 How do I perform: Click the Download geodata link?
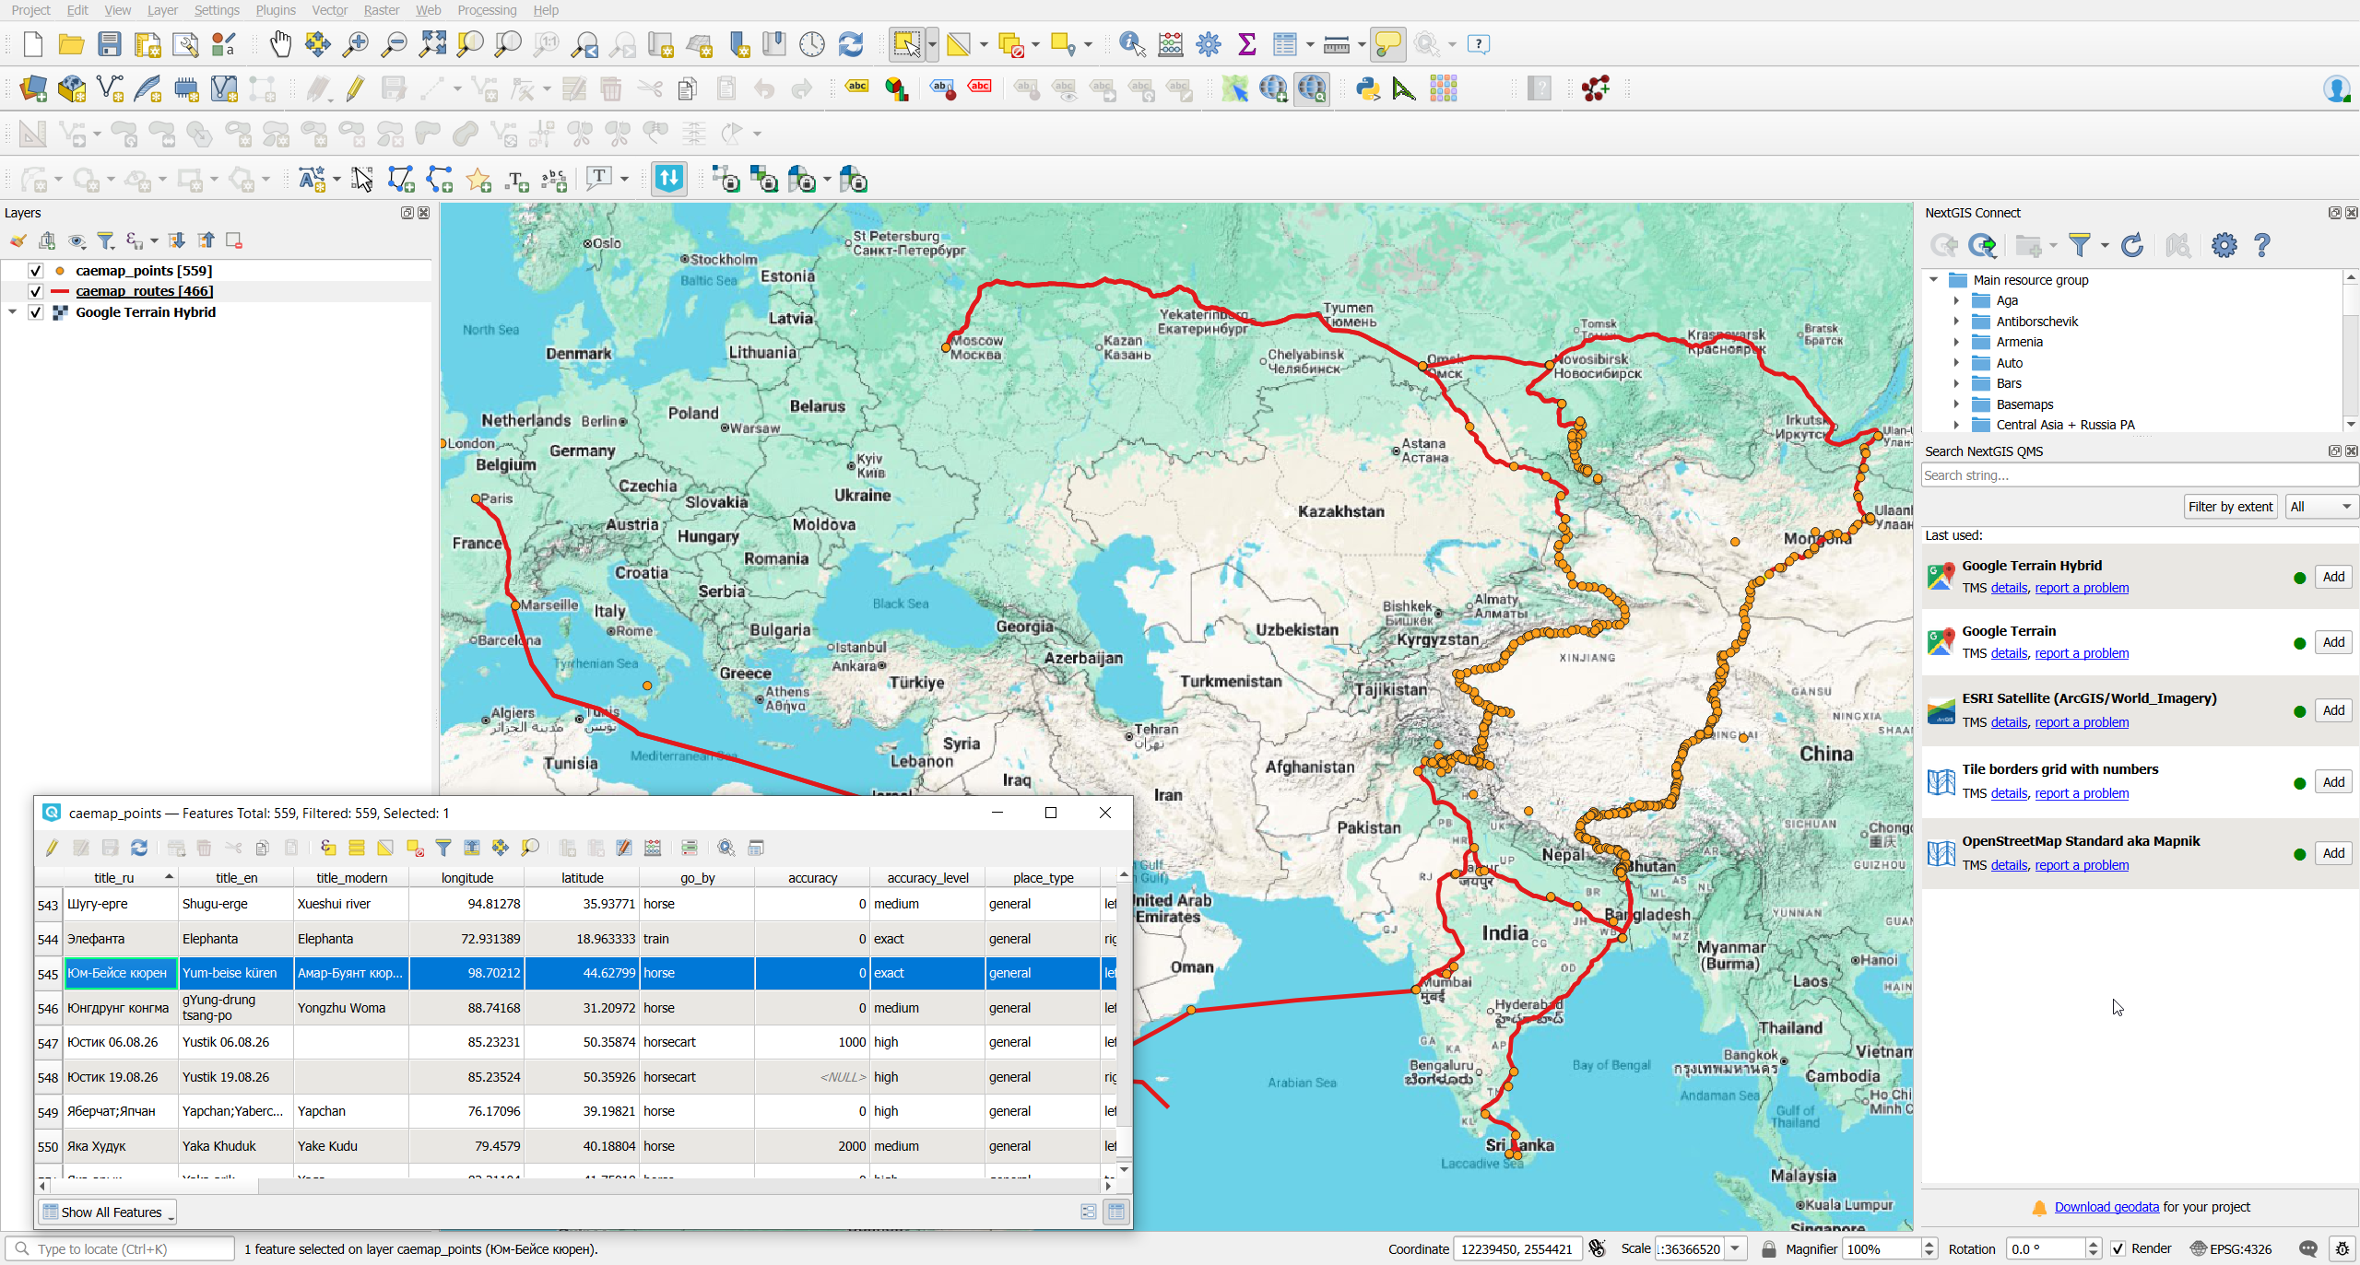pyautogui.click(x=2106, y=1207)
